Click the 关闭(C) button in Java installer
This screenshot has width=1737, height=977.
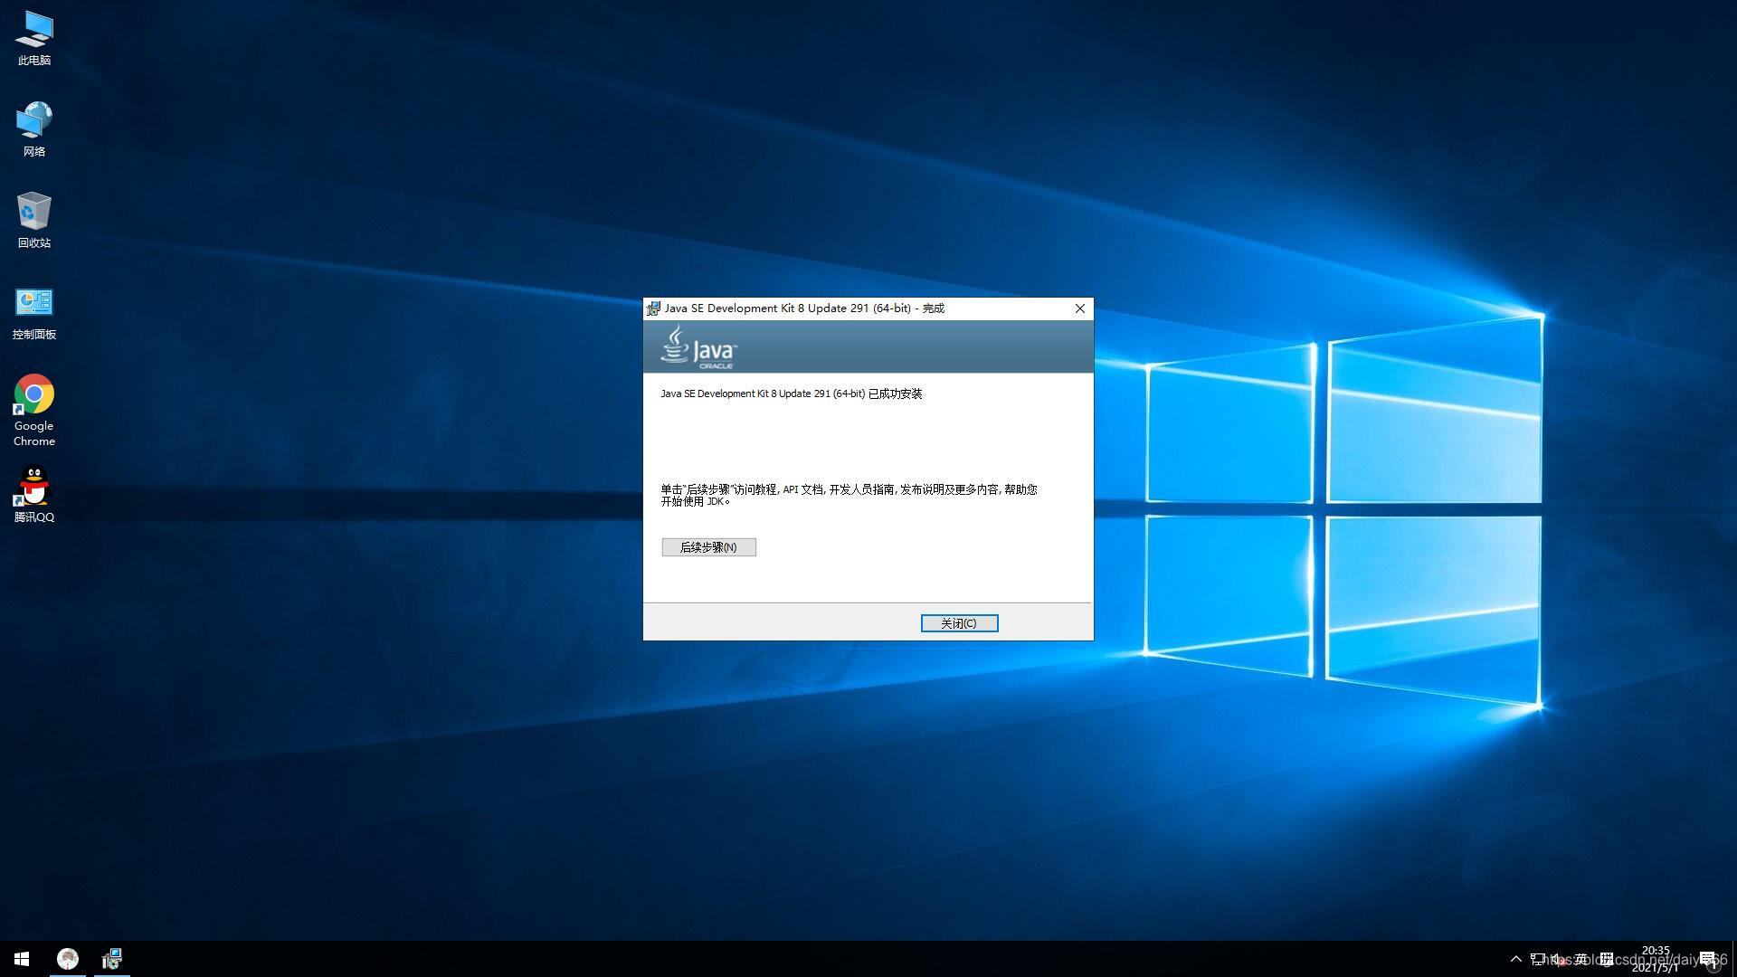tap(959, 623)
